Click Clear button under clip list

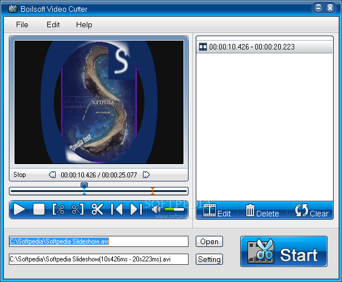click(x=311, y=211)
